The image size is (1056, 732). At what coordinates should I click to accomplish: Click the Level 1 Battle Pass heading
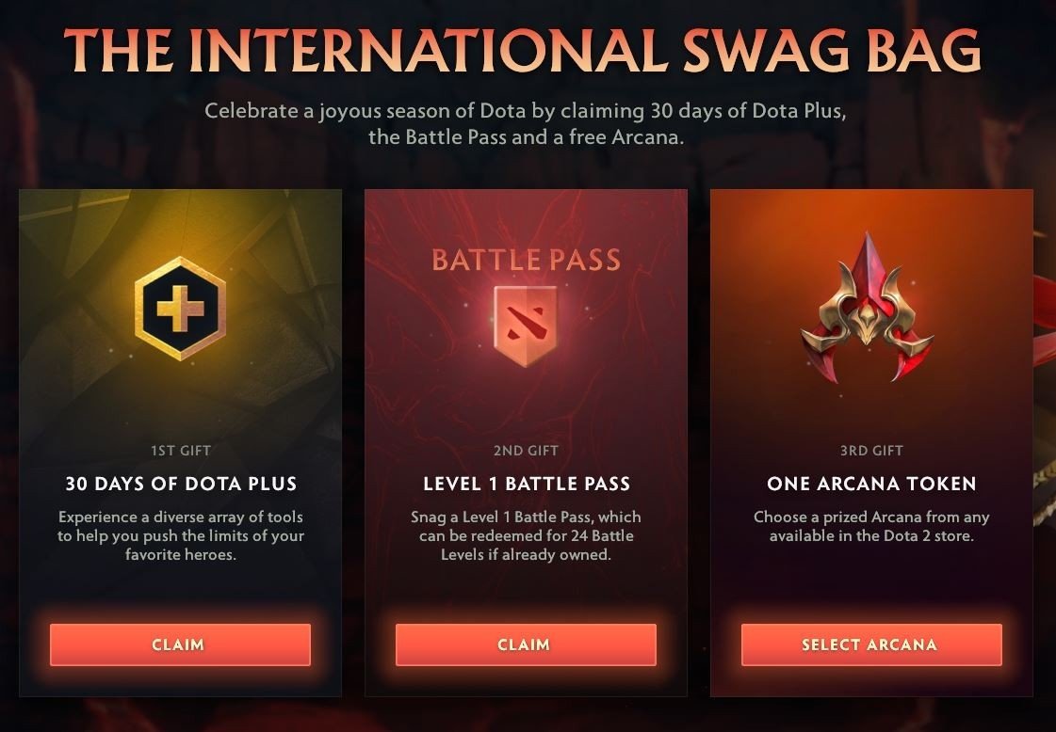[x=526, y=484]
